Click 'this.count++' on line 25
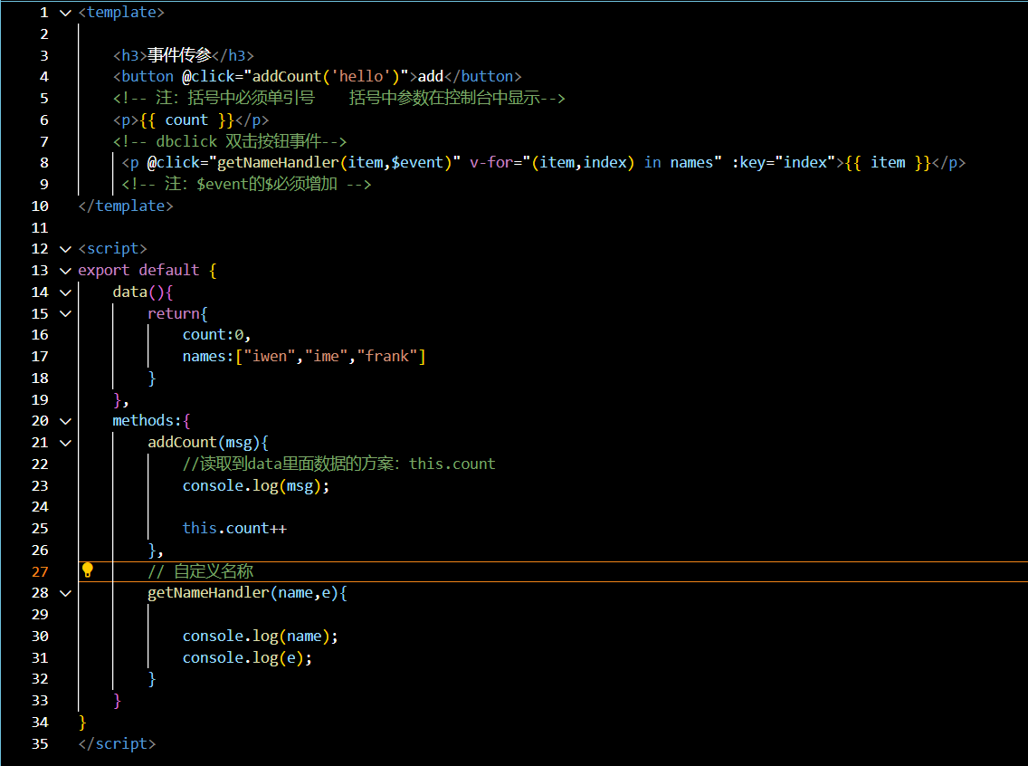Screen dimensions: 1028x766 pos(234,529)
